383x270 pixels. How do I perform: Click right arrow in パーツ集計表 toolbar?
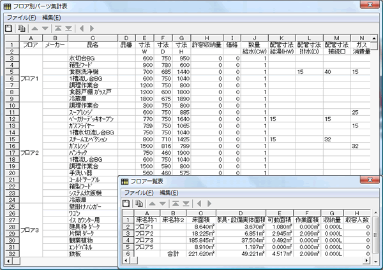point(93,29)
